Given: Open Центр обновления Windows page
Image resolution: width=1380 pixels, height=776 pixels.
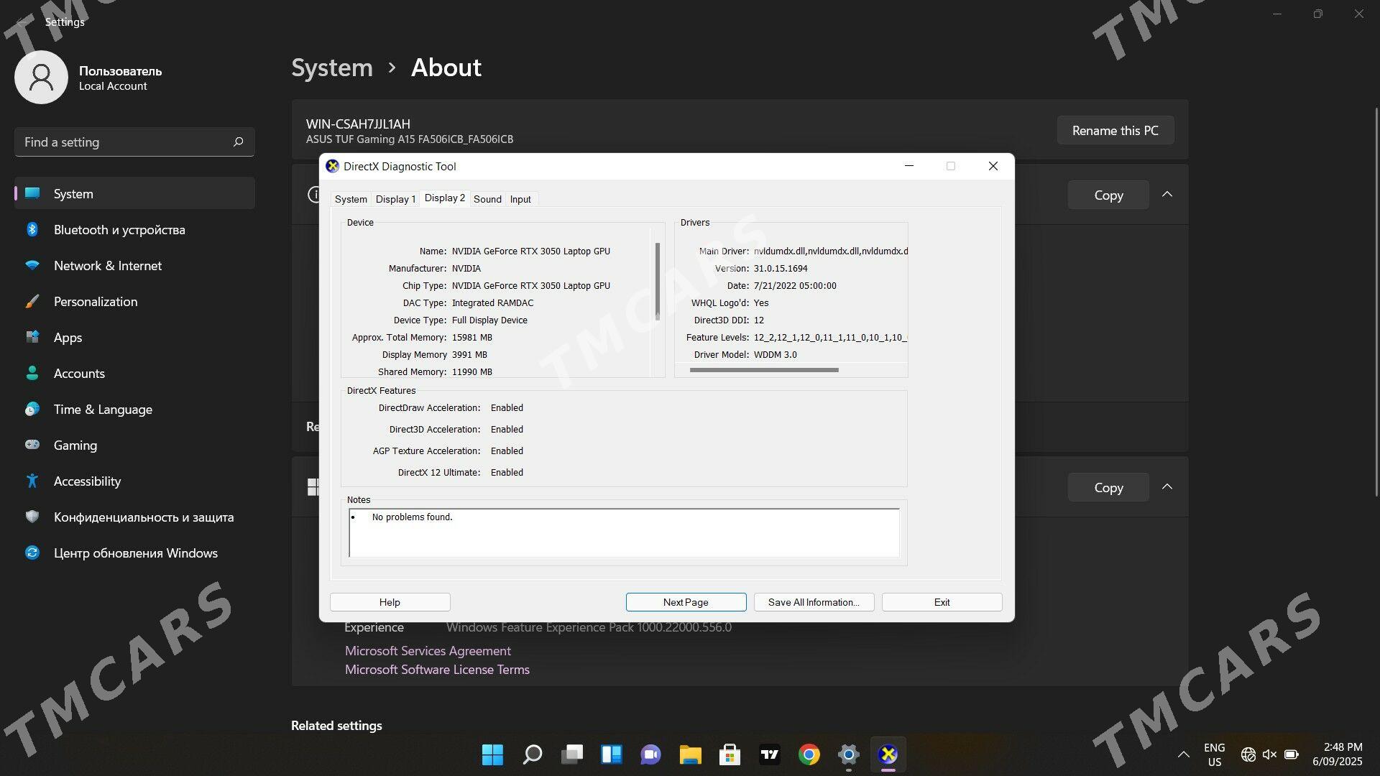Looking at the screenshot, I should [134, 553].
